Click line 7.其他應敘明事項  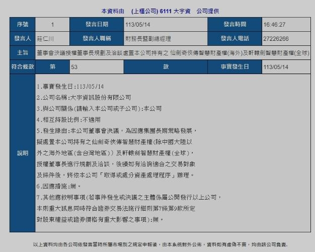point(129,197)
